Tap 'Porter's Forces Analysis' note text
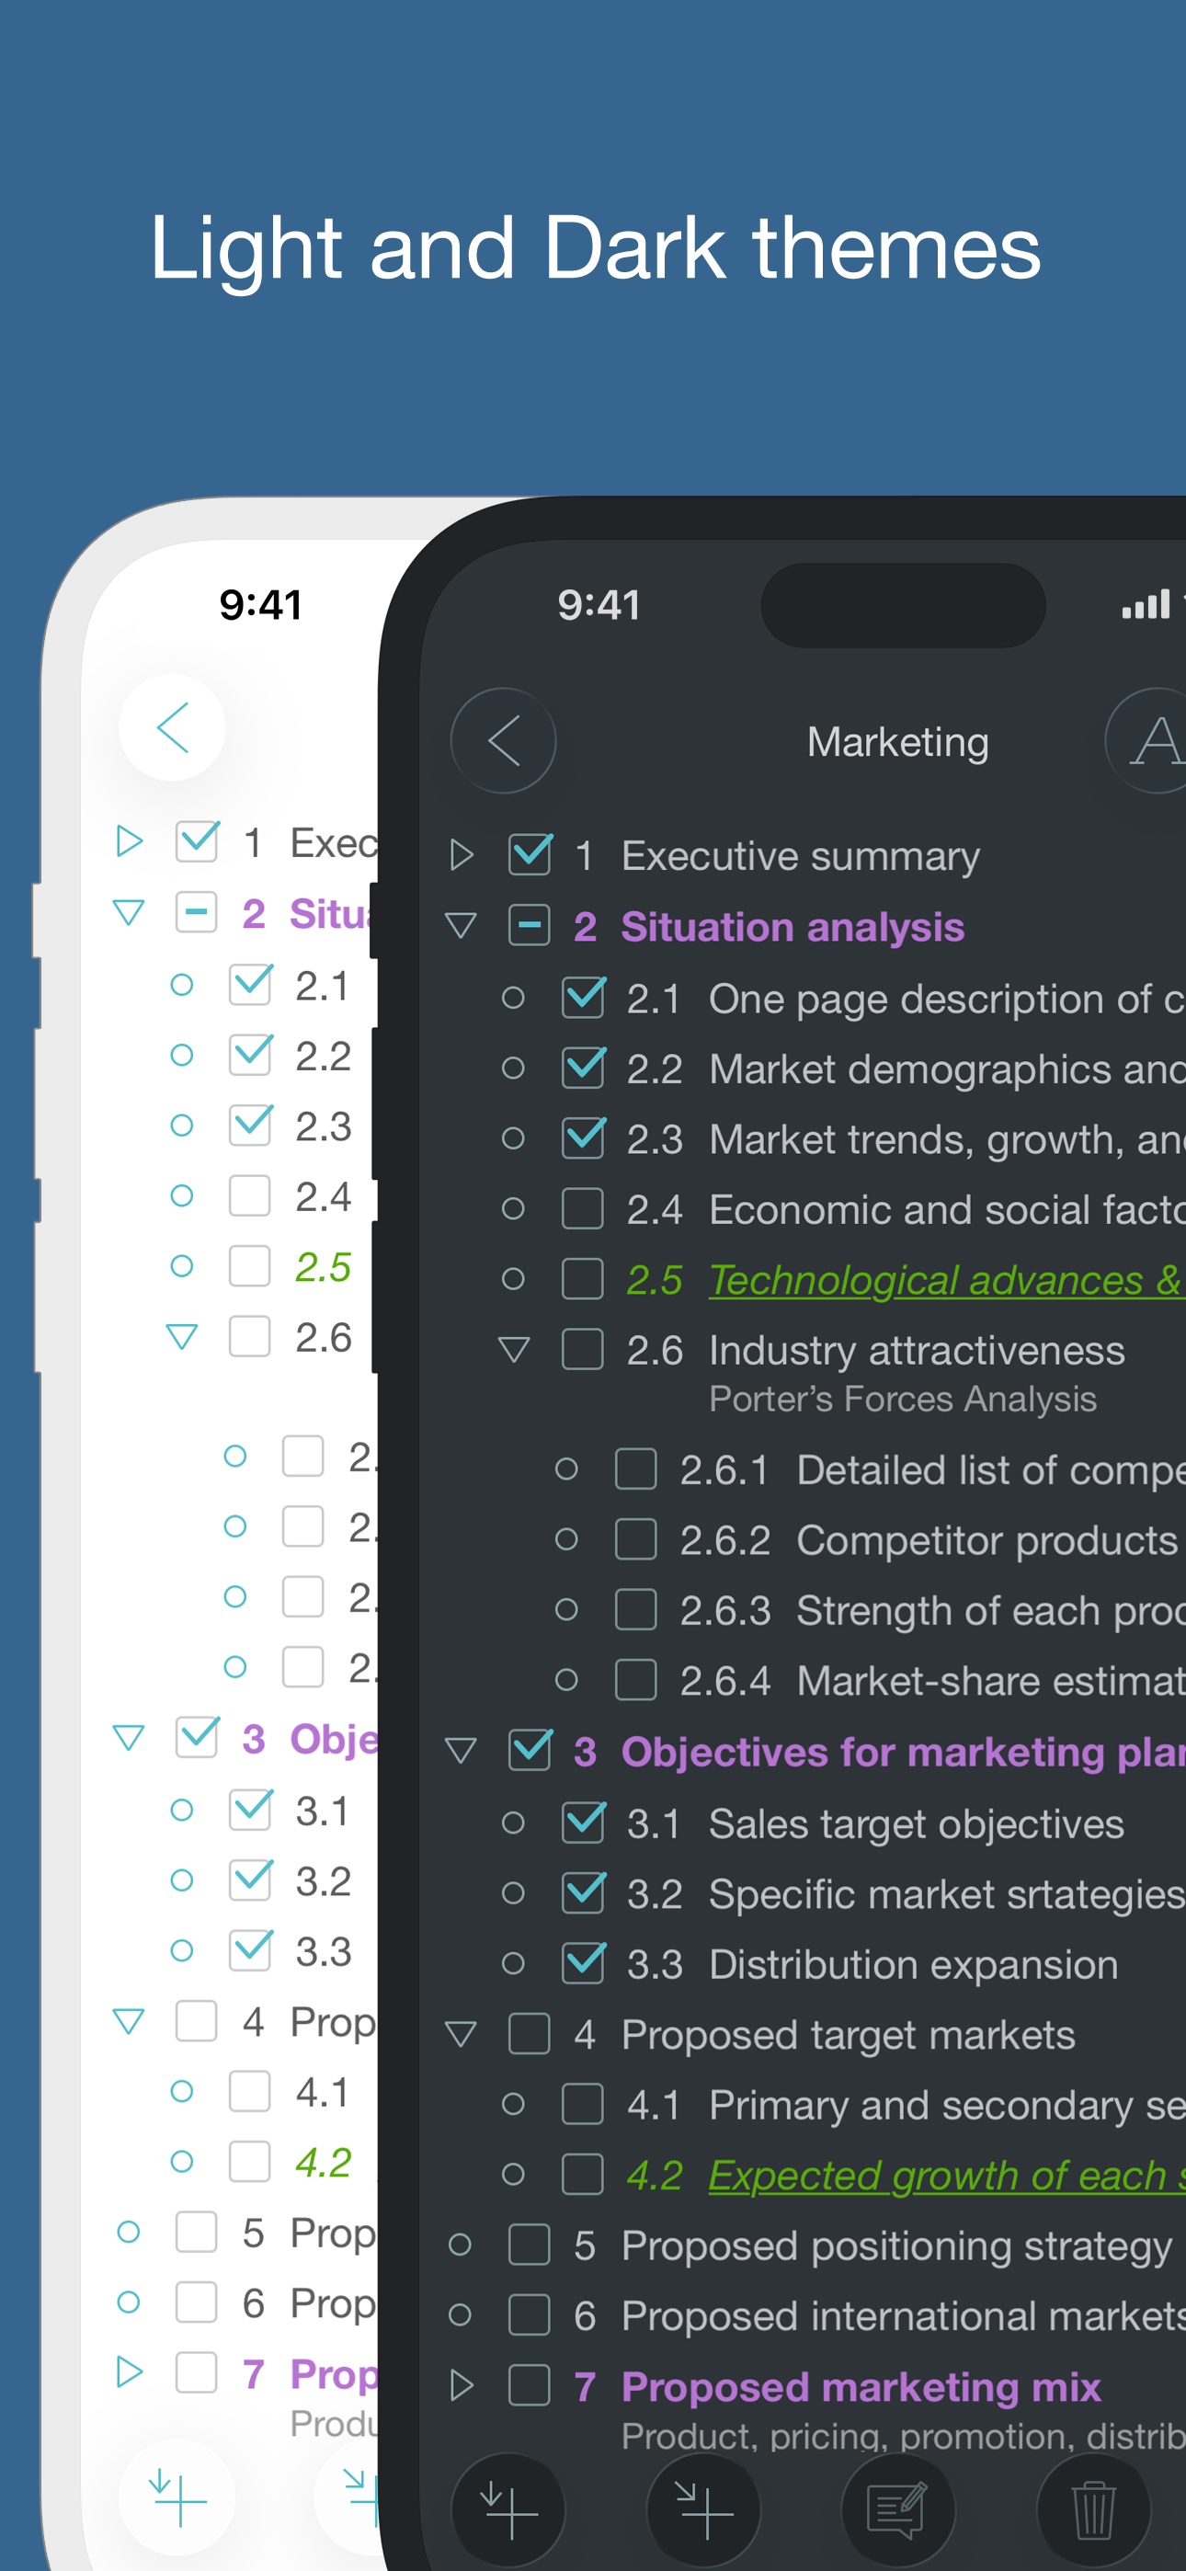The height and width of the screenshot is (2571, 1186). point(903,1400)
